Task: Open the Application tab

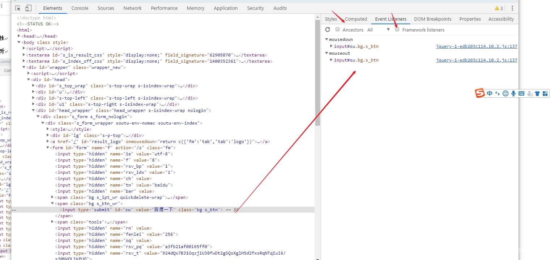Action: (x=226, y=8)
